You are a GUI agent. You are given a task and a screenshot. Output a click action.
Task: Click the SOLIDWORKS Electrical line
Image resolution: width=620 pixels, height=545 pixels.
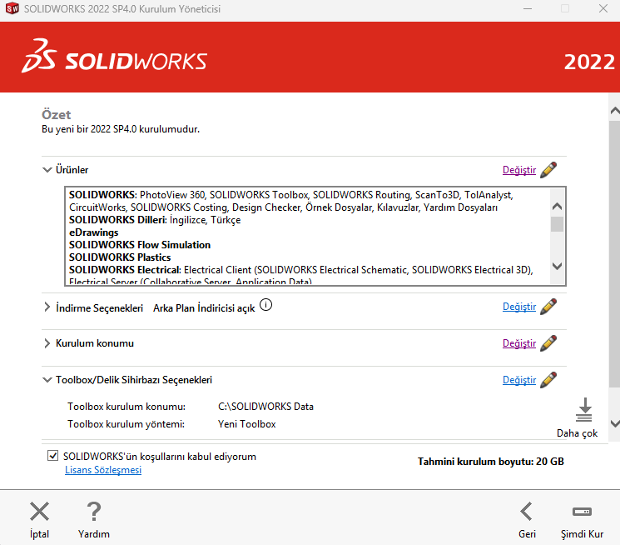point(301,270)
